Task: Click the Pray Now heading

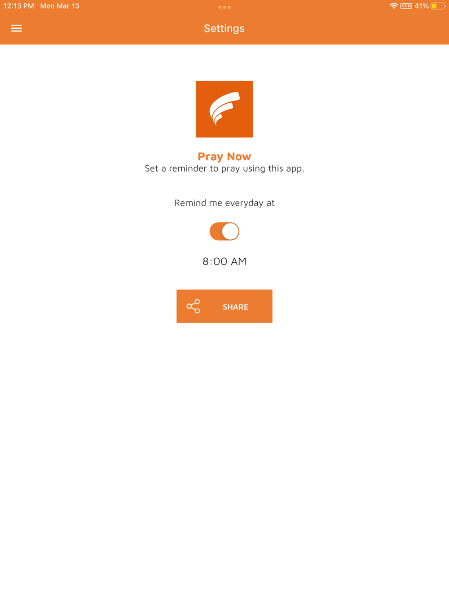Action: [224, 156]
